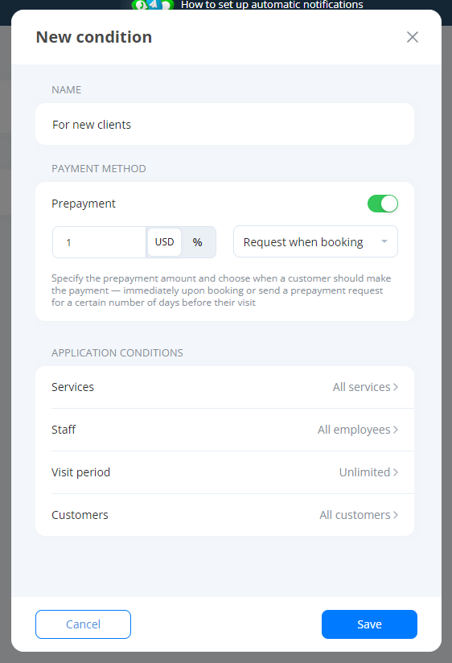This screenshot has width=452, height=663.
Task: Open the Visit period setting
Action: tap(224, 472)
